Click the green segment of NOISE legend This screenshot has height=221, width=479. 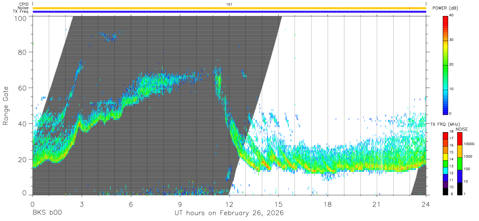pos(459,163)
